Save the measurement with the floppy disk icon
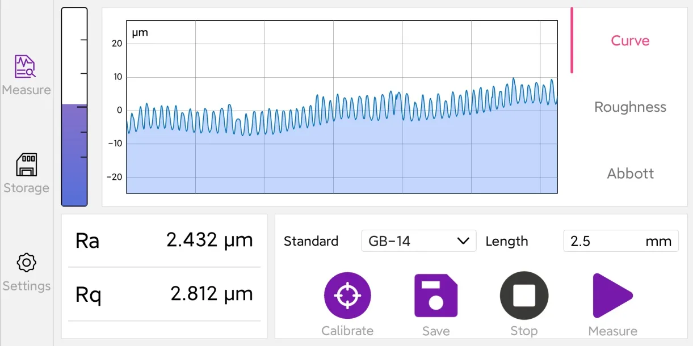 click(436, 296)
